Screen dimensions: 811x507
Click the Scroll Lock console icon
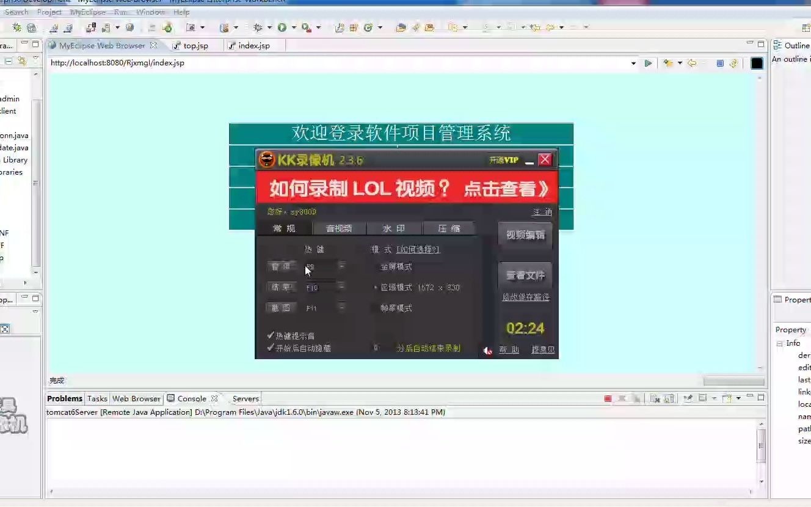(669, 398)
